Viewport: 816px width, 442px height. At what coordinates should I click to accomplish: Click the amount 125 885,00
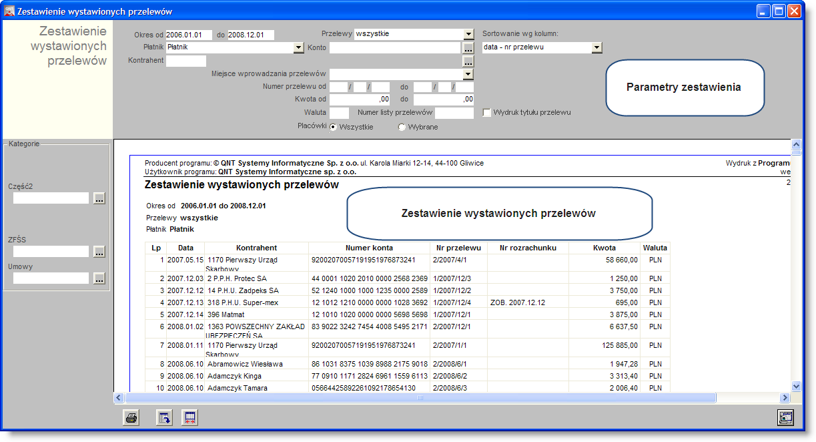click(619, 345)
